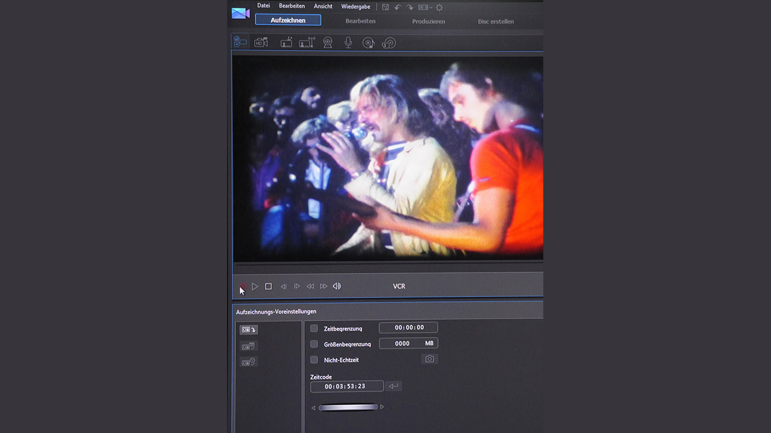This screenshot has height=433, width=771.
Task: Expand the 16:9 aspect ratio dropdown
Action: (425, 7)
